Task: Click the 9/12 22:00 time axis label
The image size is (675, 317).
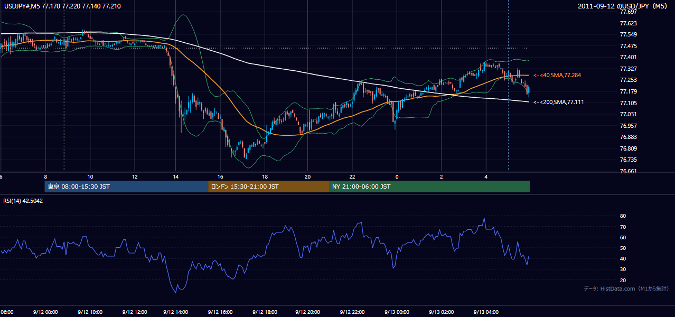Action: pos(352,312)
